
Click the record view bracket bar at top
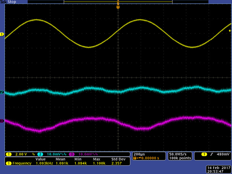pyautogui.click(x=118, y=2)
